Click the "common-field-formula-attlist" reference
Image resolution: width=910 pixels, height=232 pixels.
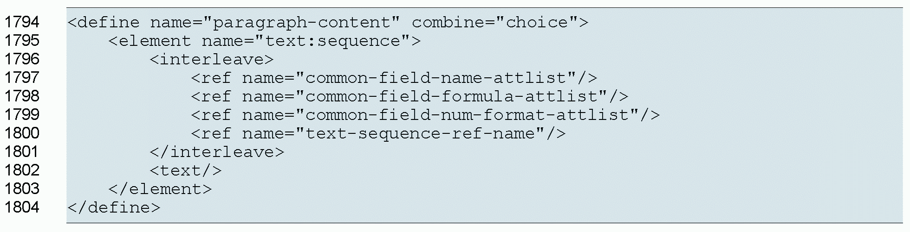click(x=452, y=96)
